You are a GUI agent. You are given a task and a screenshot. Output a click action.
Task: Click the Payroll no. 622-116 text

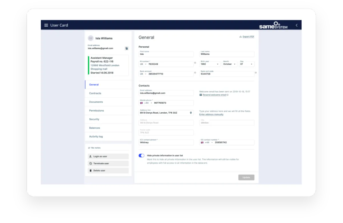[102, 61]
